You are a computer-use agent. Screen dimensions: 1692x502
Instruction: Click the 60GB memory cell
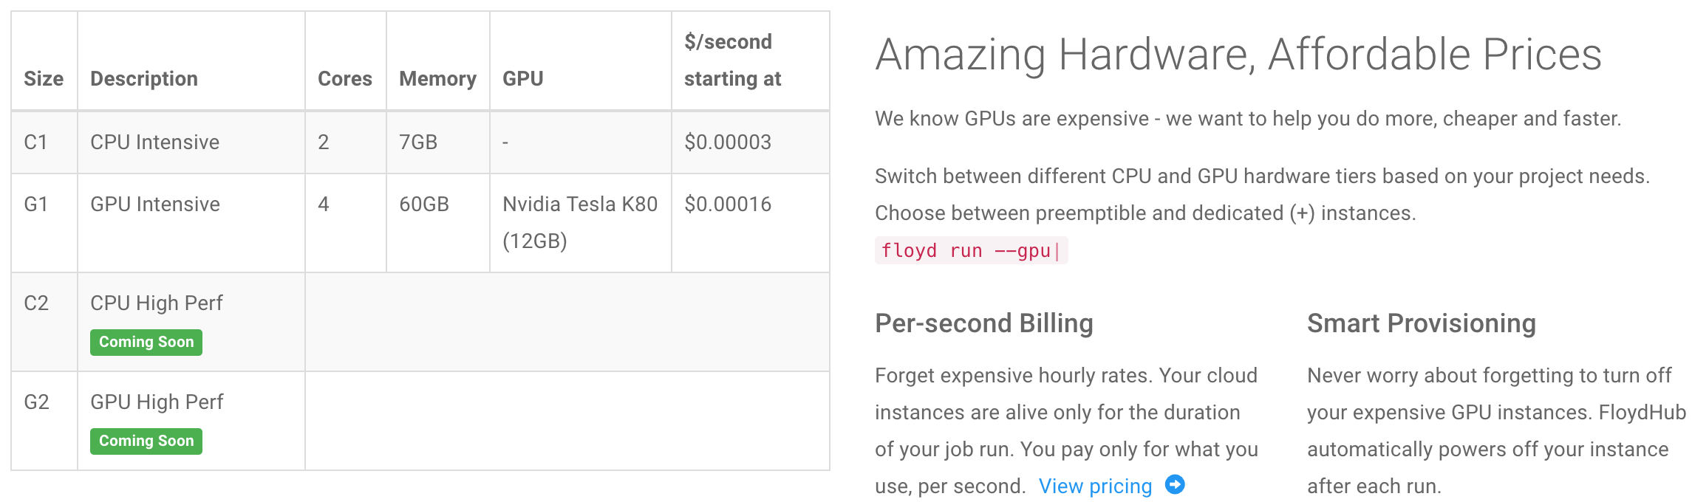tap(424, 204)
